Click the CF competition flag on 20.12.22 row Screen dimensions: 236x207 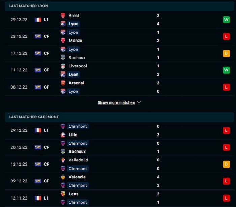[38, 147]
